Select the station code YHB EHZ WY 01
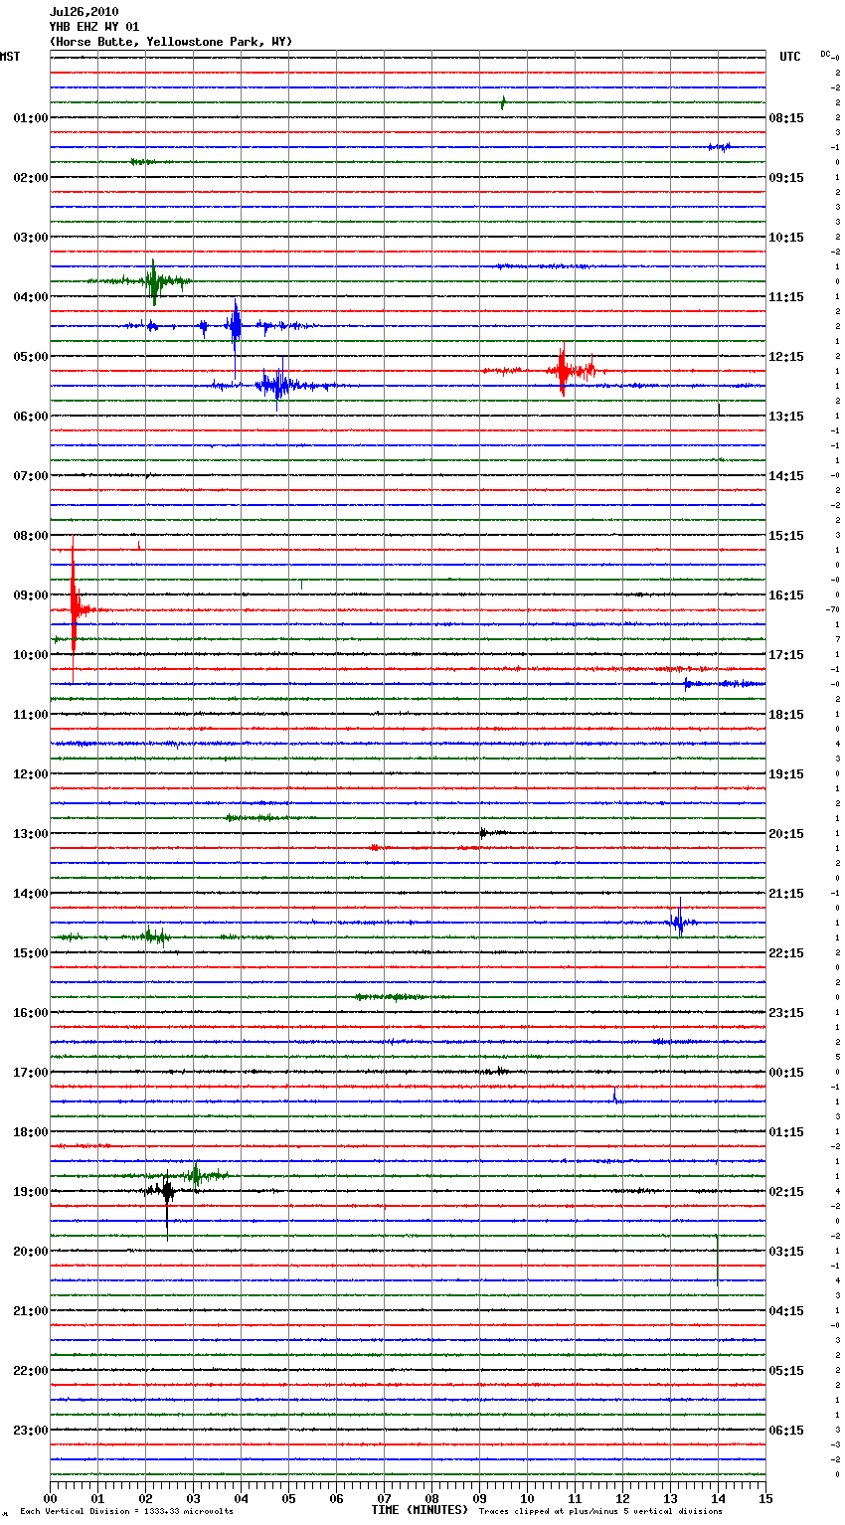Image resolution: width=845 pixels, height=1525 pixels. pos(94,27)
